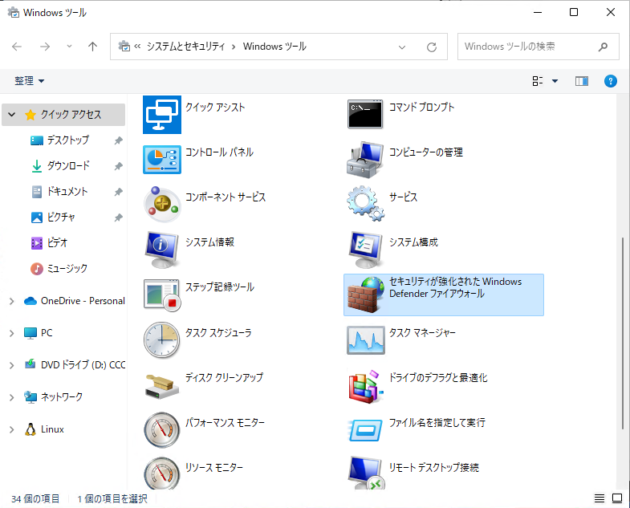Open デスクトップ in Quick Access
The image size is (630, 508).
point(68,140)
